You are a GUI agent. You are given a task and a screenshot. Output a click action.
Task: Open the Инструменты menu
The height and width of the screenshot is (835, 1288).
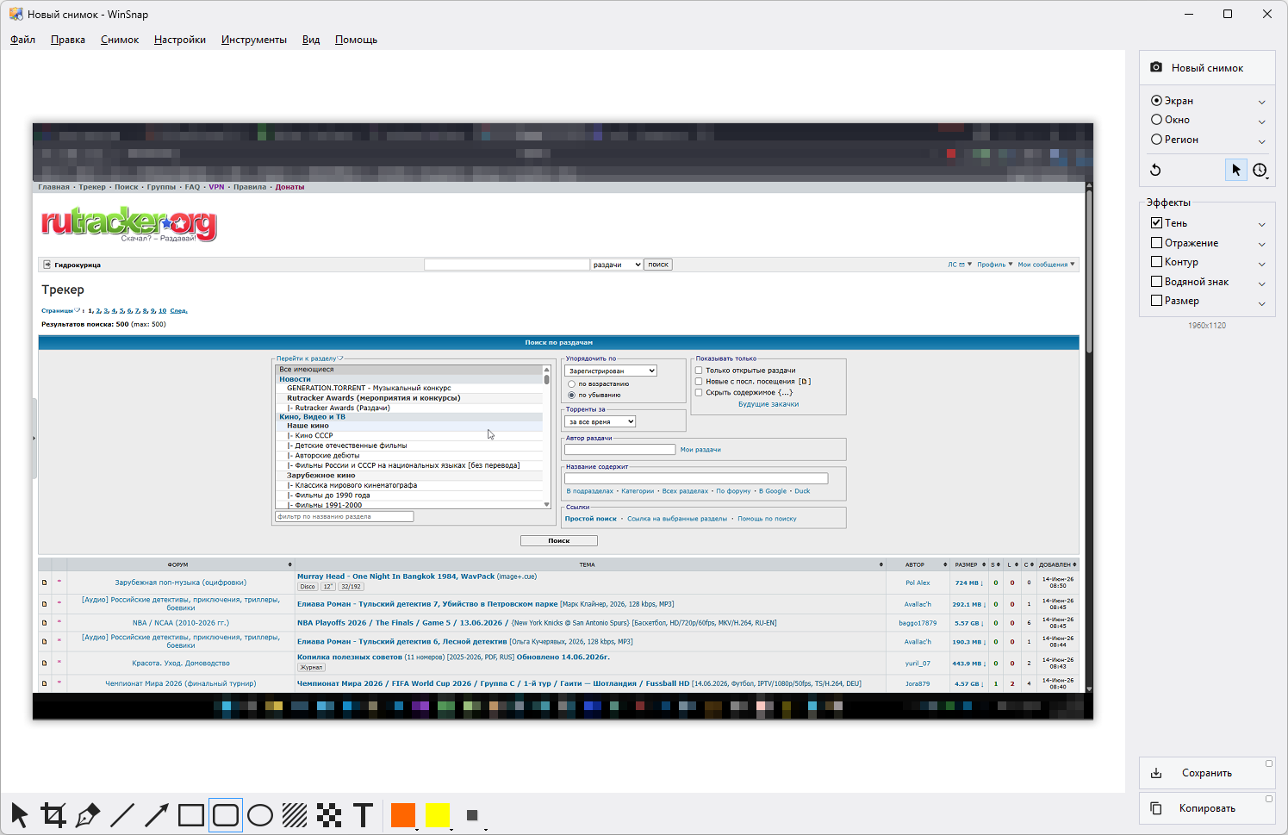pos(254,40)
